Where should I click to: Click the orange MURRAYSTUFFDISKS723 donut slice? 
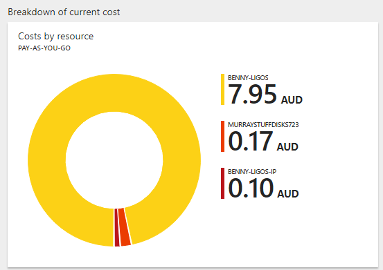[125, 226]
